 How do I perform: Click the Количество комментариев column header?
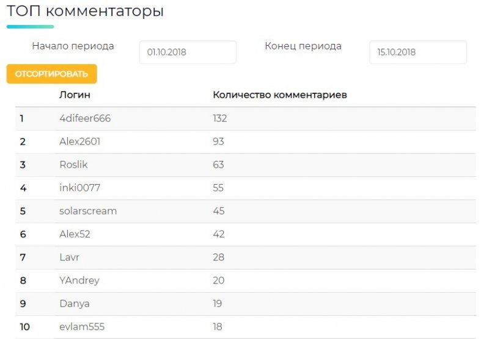pos(280,95)
